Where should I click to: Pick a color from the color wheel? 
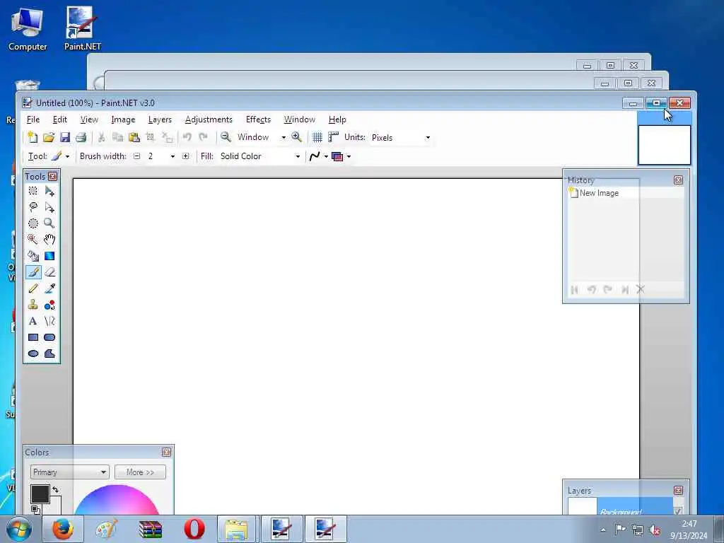117,500
